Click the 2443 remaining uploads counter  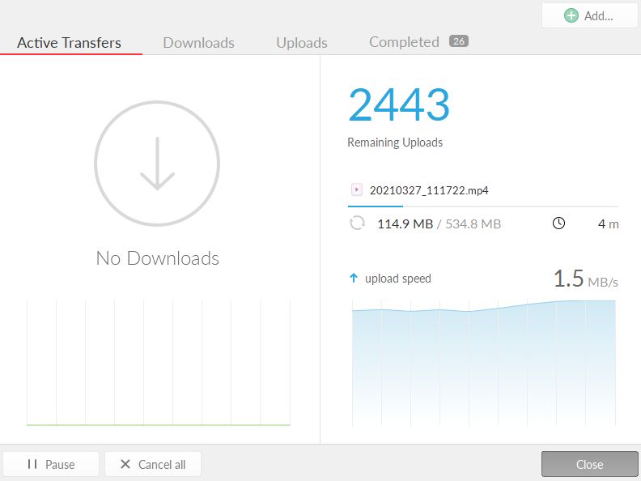[x=398, y=104]
